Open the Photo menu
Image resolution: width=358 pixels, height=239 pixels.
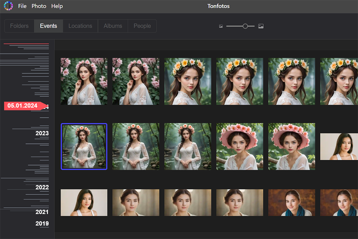pyautogui.click(x=39, y=6)
